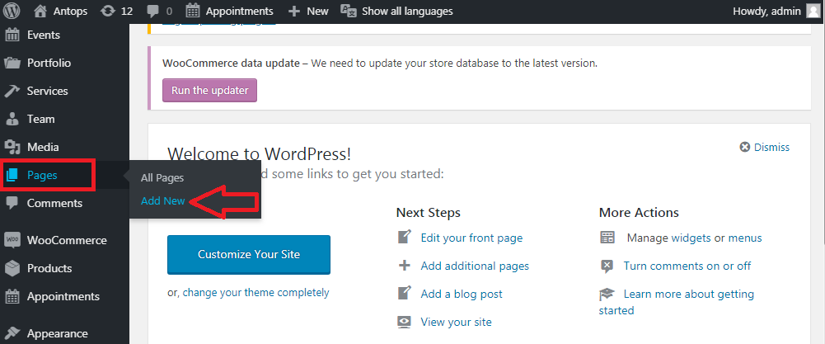Open WooCommerce menu item

pos(65,240)
